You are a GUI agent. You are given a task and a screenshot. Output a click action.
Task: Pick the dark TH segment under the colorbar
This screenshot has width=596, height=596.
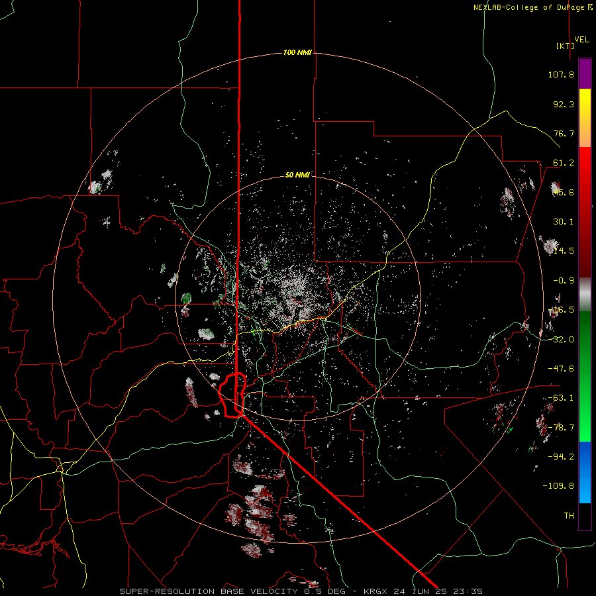click(x=585, y=516)
